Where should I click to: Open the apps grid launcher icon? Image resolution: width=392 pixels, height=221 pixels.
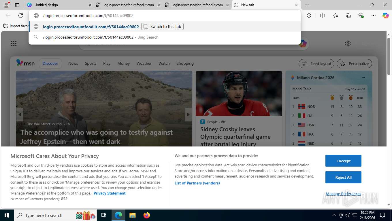tap(14, 43)
